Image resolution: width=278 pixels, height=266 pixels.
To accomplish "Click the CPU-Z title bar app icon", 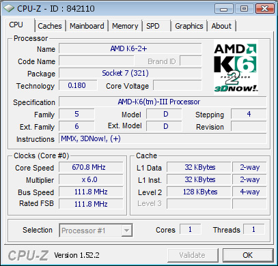I will [x=9, y=8].
